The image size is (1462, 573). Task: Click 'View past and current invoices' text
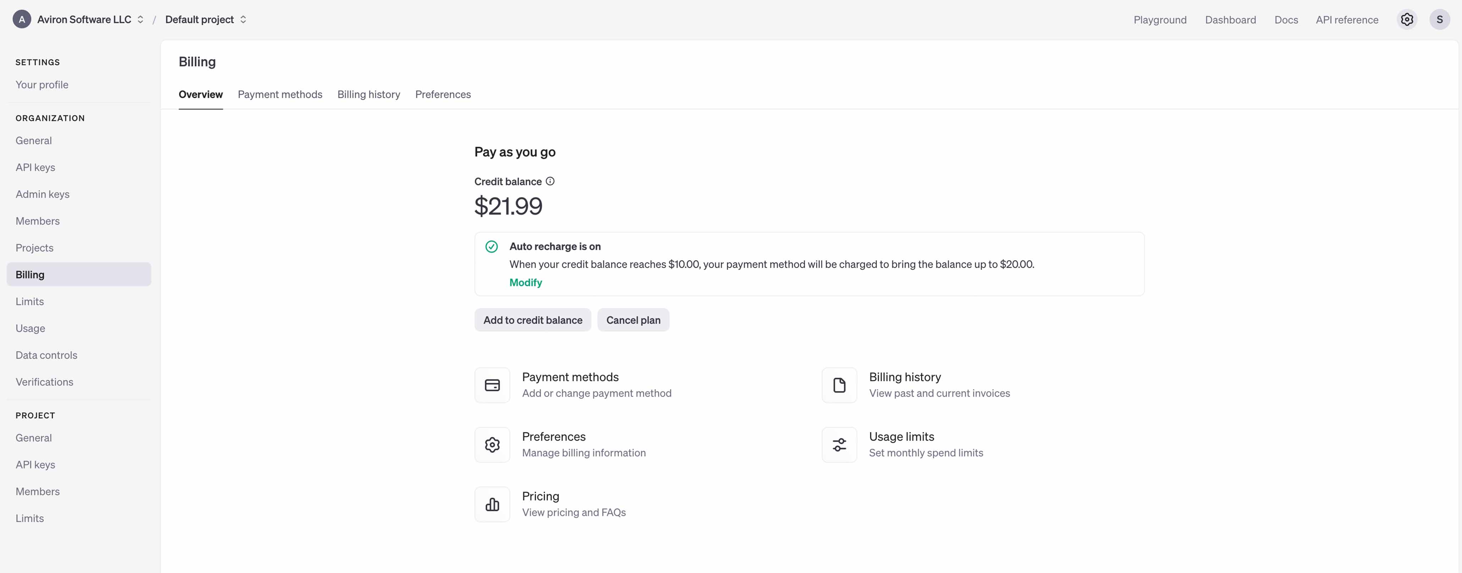[939, 393]
